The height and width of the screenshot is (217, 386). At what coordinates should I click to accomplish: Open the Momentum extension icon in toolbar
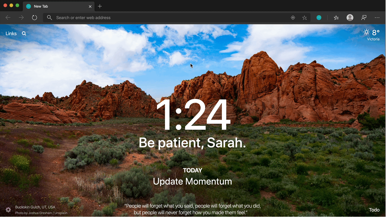tap(319, 18)
